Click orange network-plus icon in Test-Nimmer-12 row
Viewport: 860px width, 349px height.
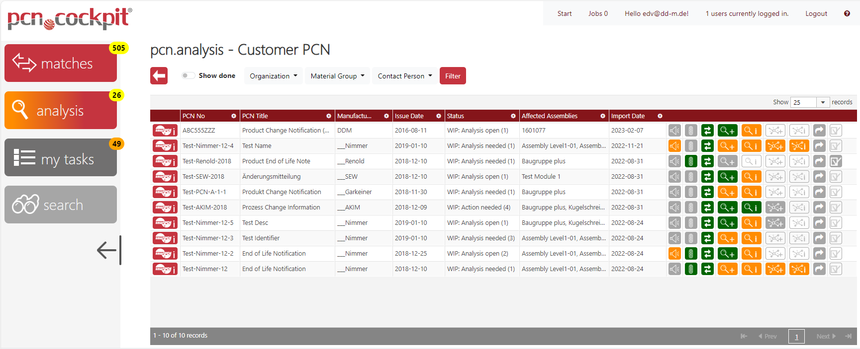coord(775,269)
